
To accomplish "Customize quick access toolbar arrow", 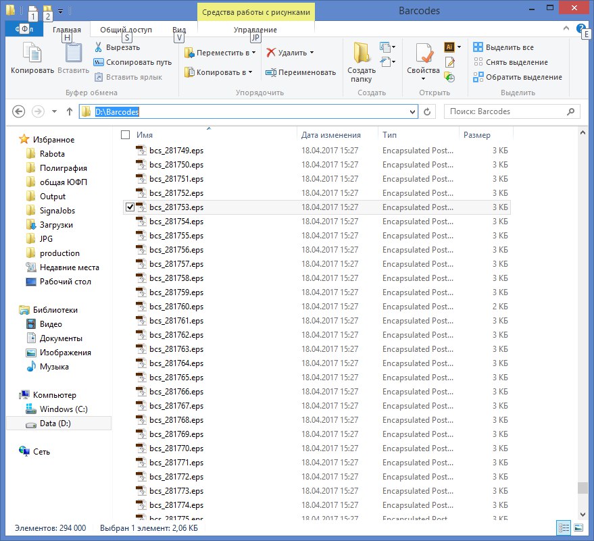I will click(60, 11).
